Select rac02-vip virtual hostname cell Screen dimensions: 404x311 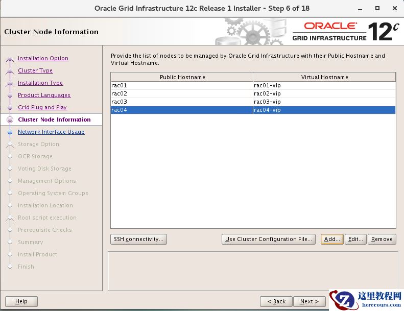(324, 93)
